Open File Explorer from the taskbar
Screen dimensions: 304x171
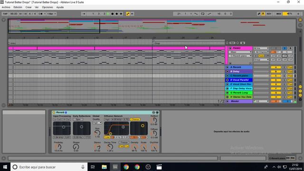(104, 167)
